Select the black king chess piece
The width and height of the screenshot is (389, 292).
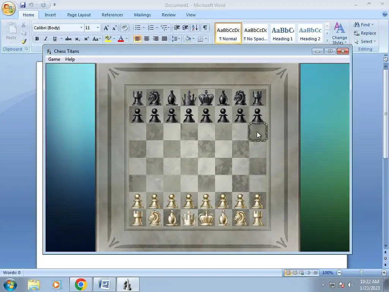click(x=206, y=97)
